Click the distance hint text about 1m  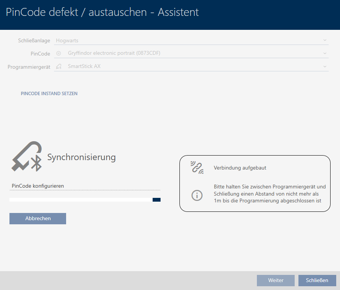click(269, 194)
